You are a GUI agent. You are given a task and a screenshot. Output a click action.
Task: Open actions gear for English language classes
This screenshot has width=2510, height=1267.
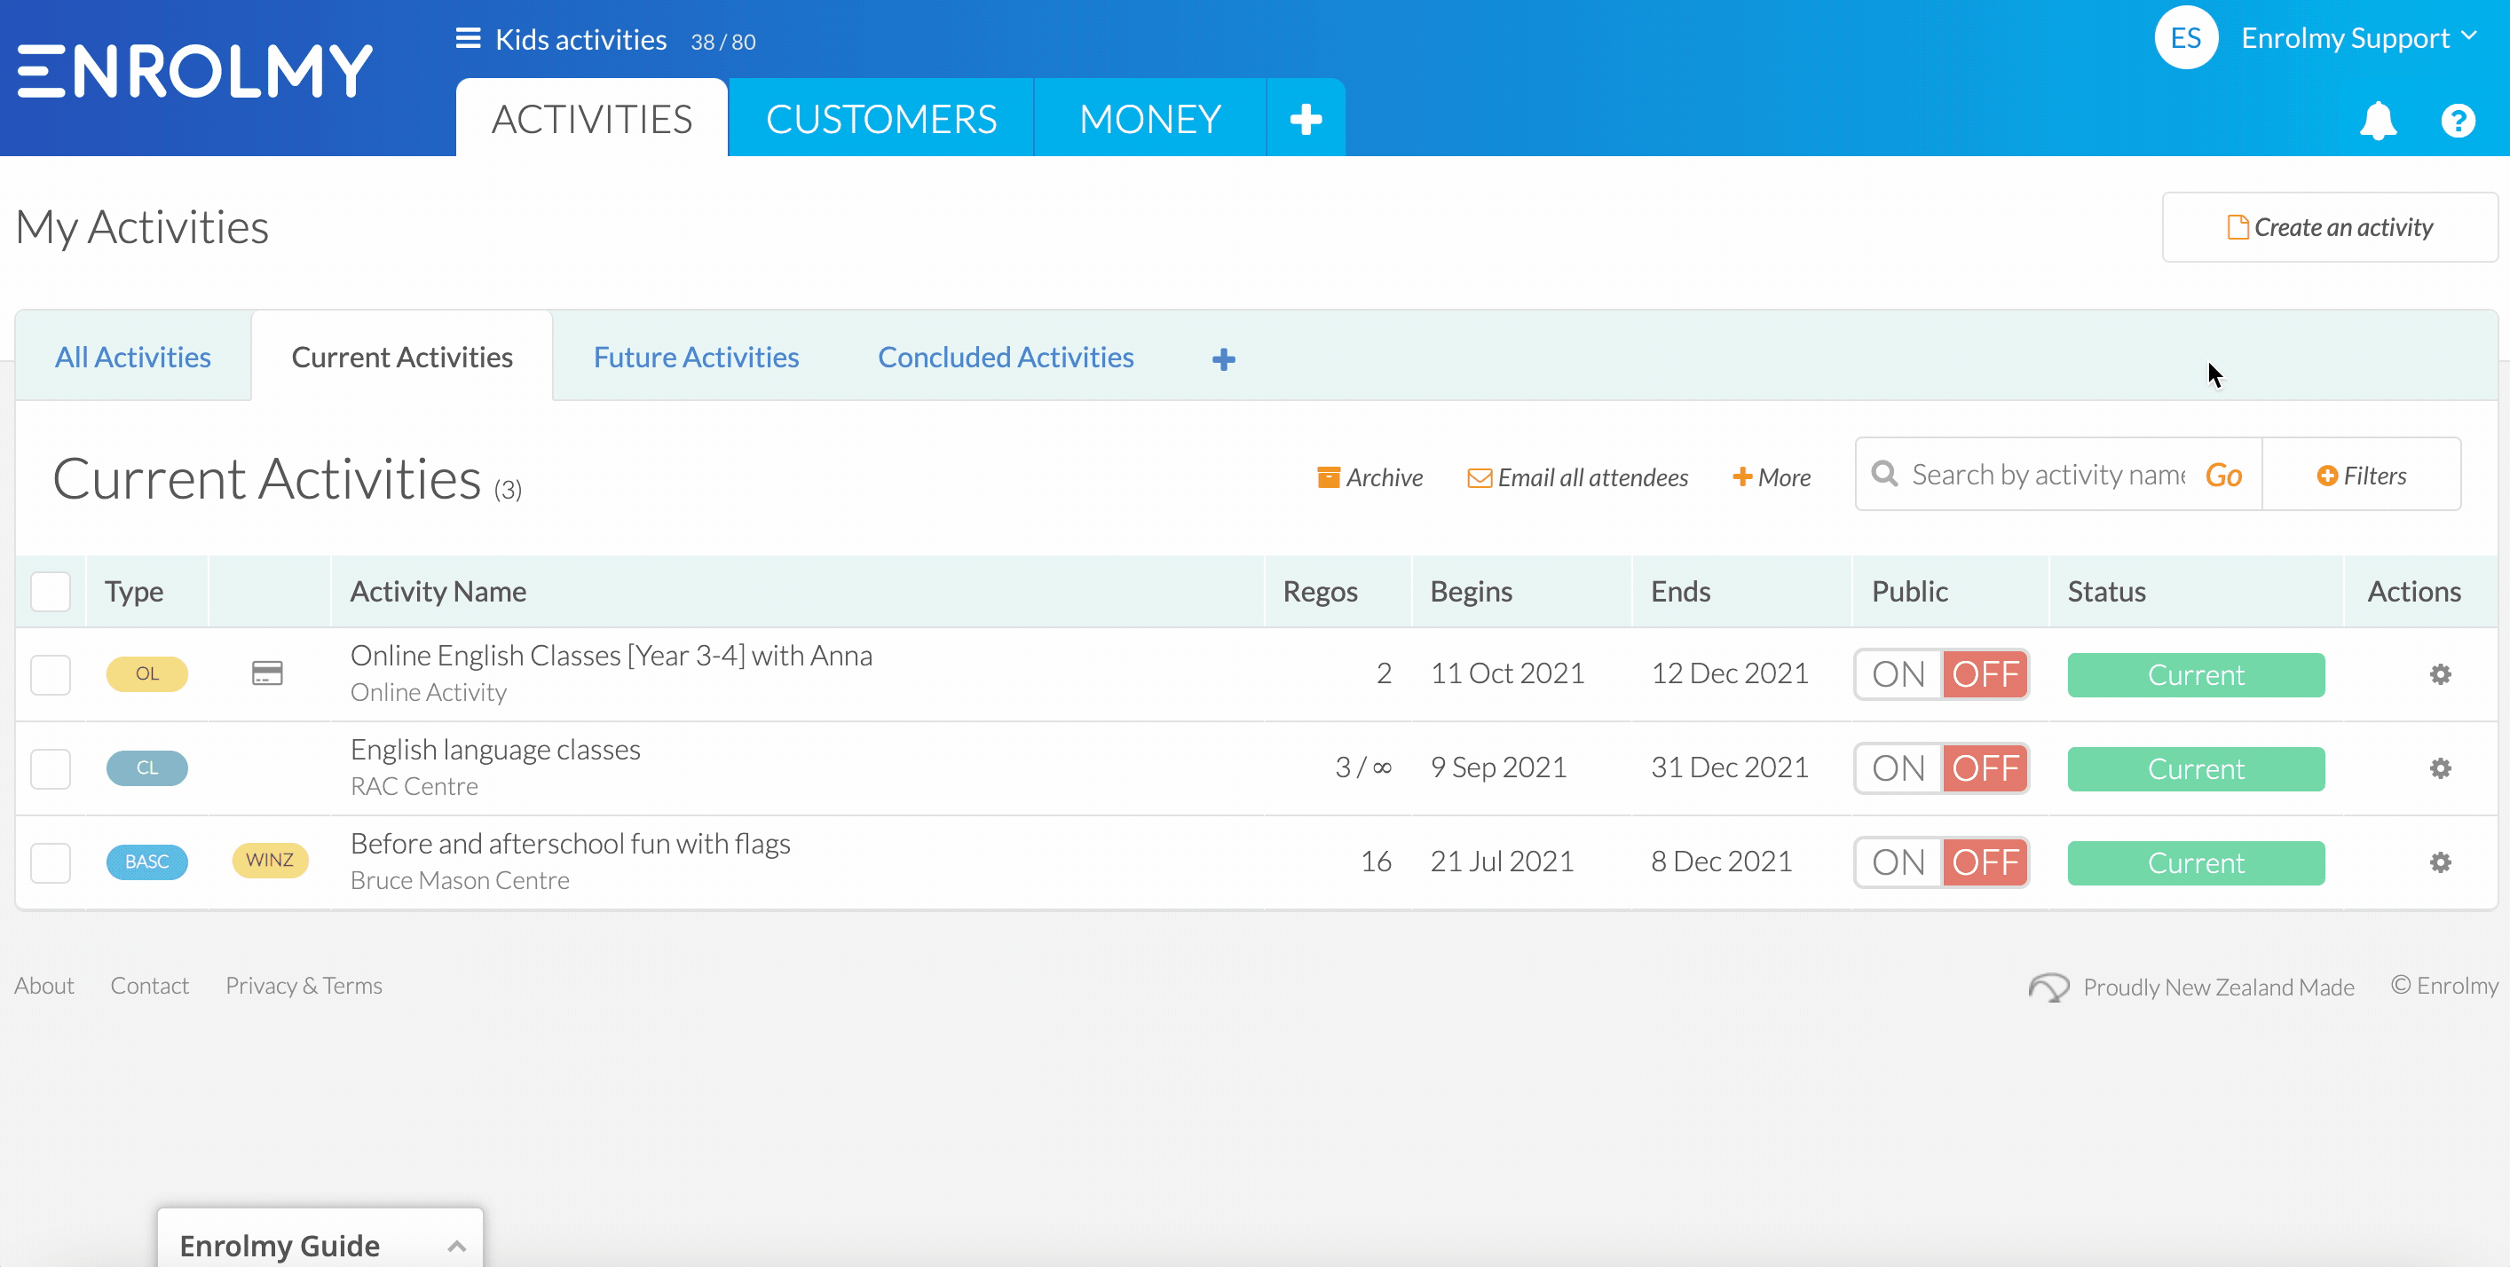click(x=2440, y=768)
